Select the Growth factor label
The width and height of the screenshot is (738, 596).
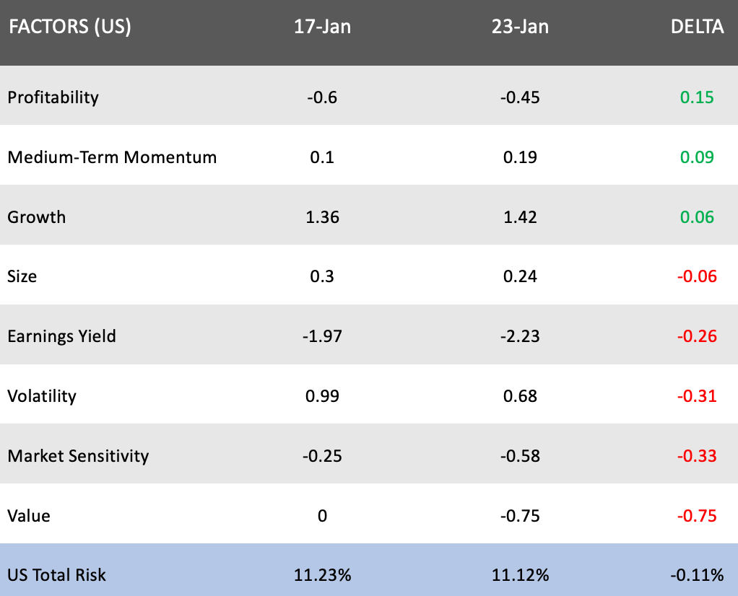(x=36, y=217)
